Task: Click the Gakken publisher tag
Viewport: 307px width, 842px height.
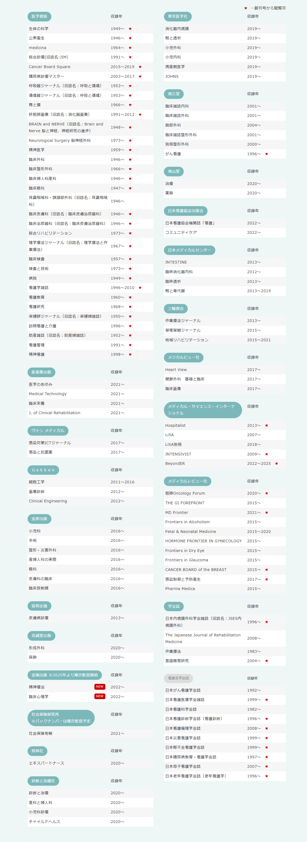Action: (43, 470)
